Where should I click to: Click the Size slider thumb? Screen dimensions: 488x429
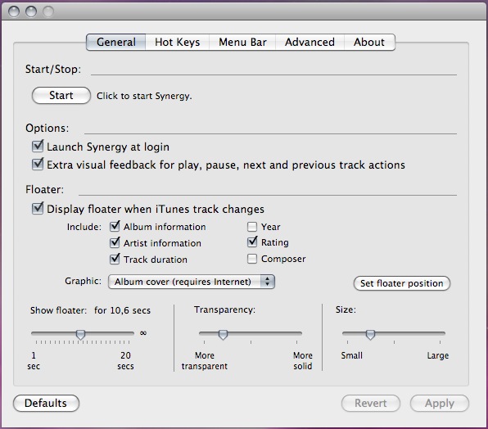point(370,335)
